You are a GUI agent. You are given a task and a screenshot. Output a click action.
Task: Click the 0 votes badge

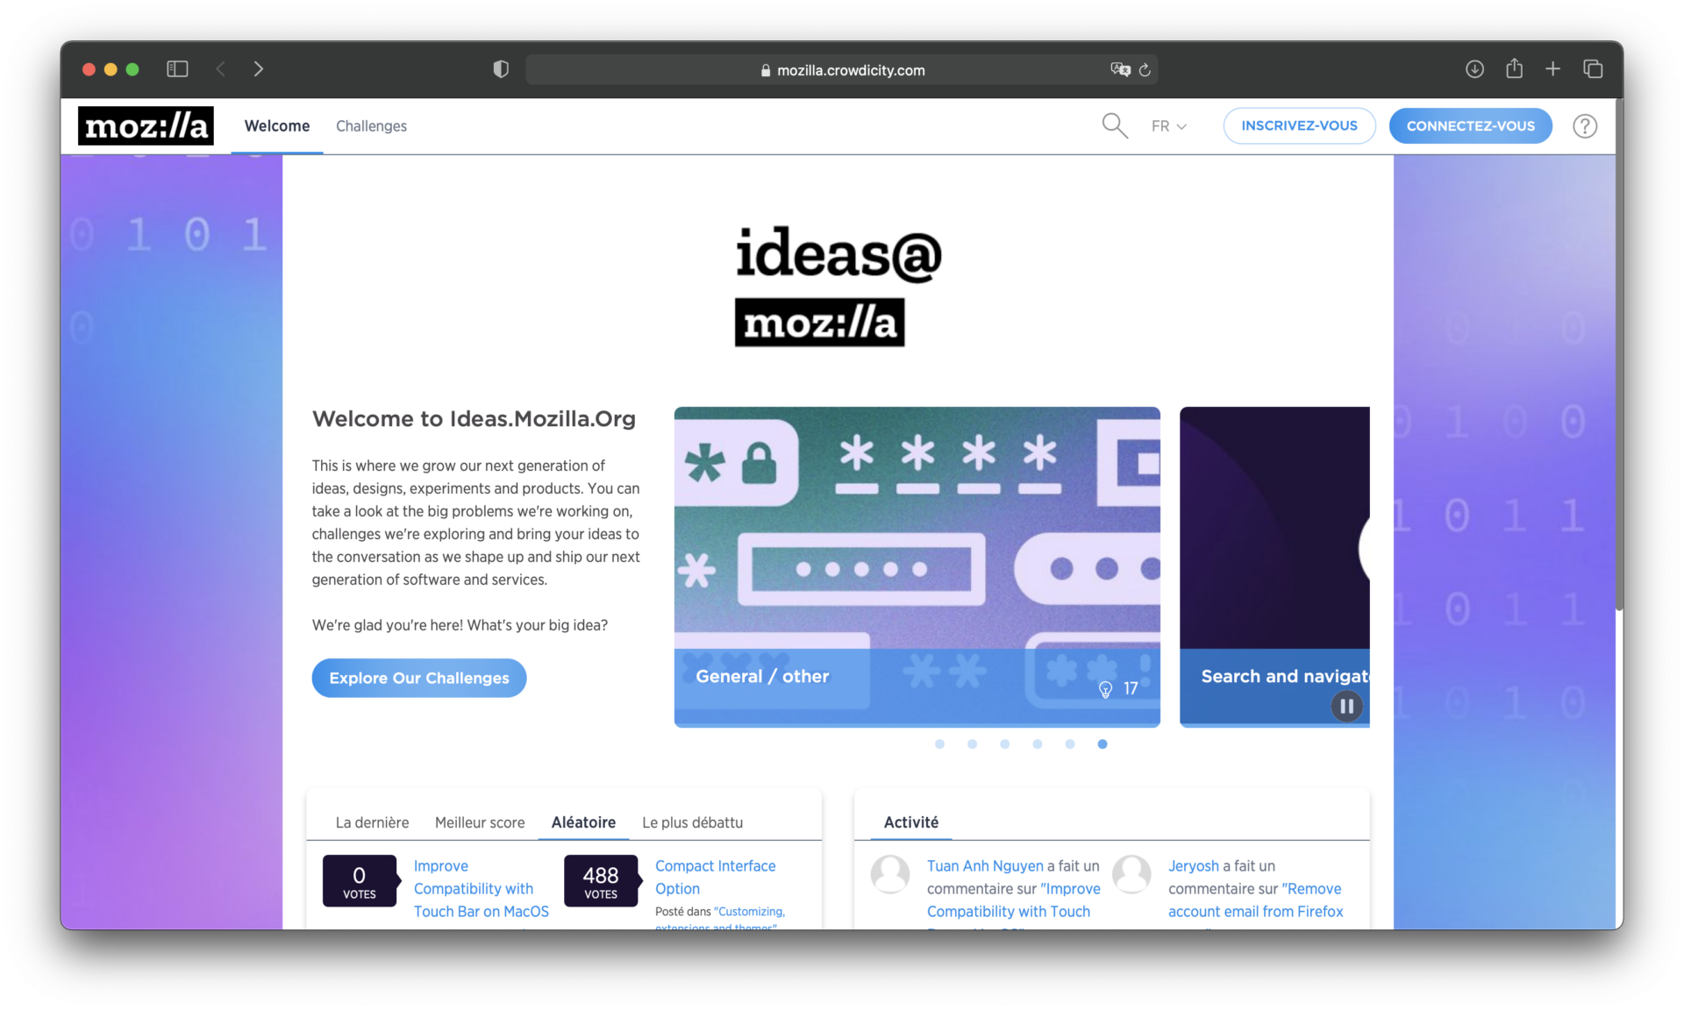pos(360,880)
